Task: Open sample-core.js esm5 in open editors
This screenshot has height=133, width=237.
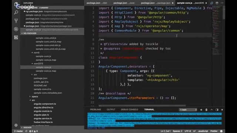Action: (50, 15)
